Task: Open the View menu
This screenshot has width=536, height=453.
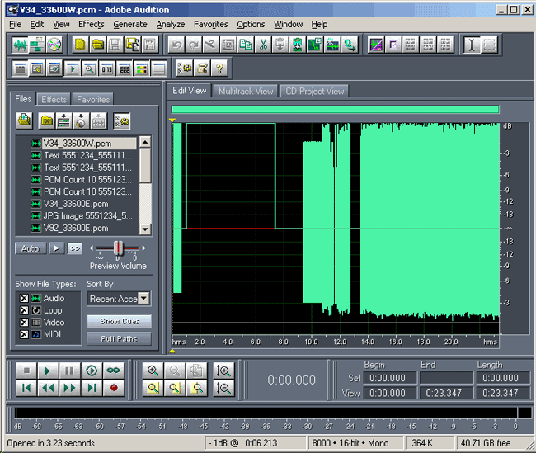Action: tap(61, 24)
